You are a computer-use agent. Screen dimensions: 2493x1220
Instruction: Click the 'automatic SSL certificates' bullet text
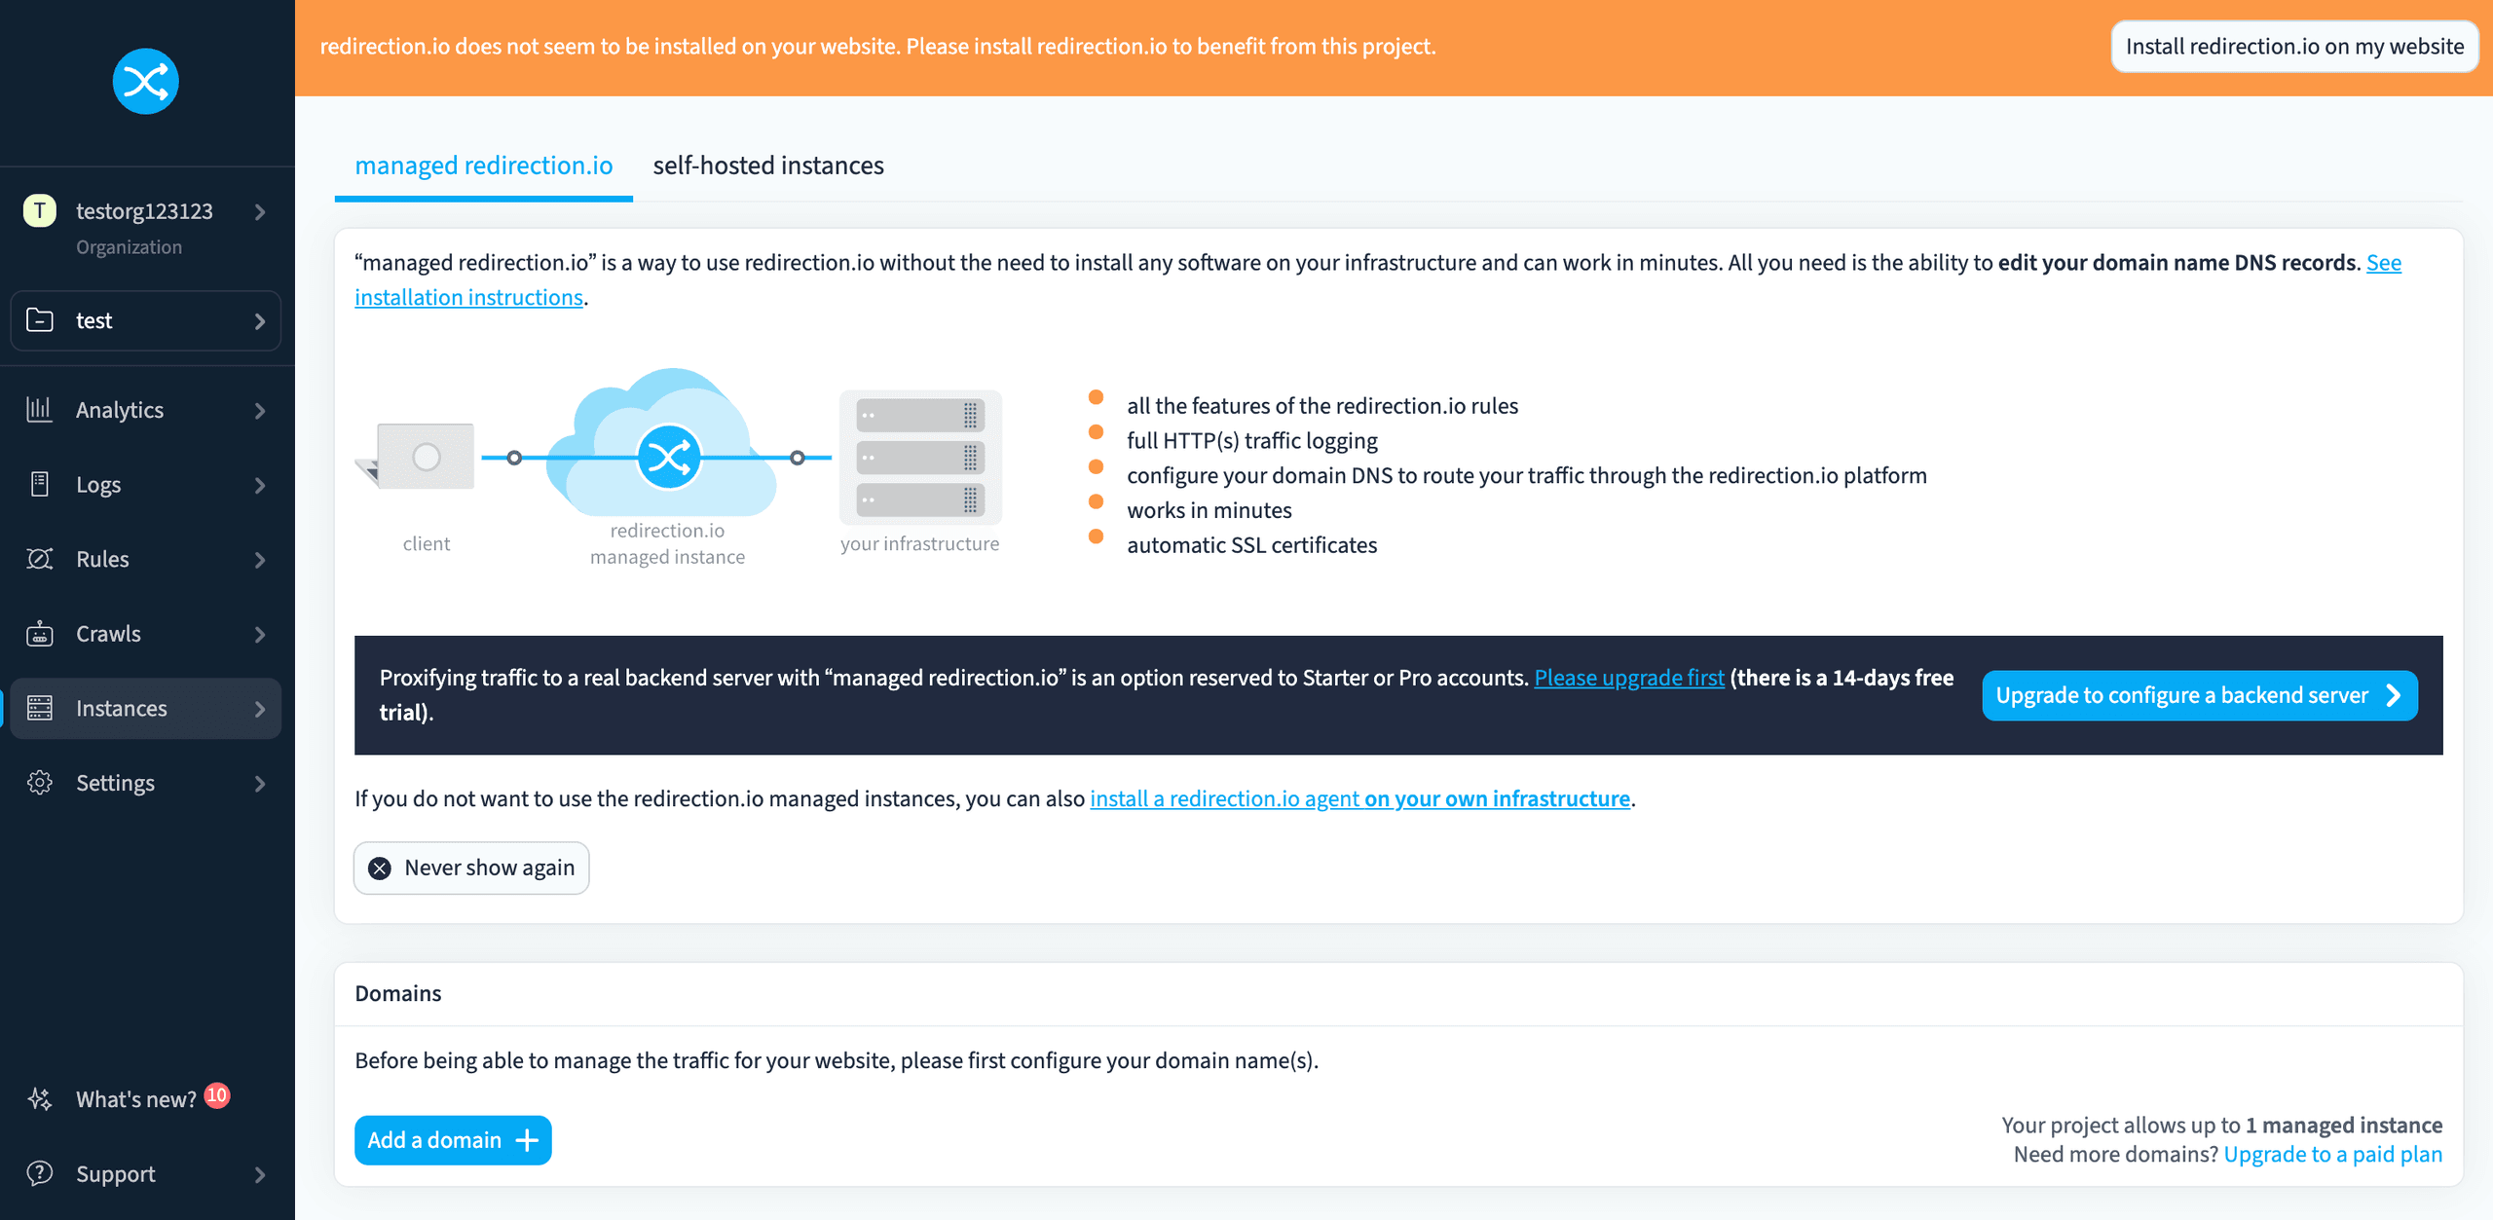tap(1251, 545)
